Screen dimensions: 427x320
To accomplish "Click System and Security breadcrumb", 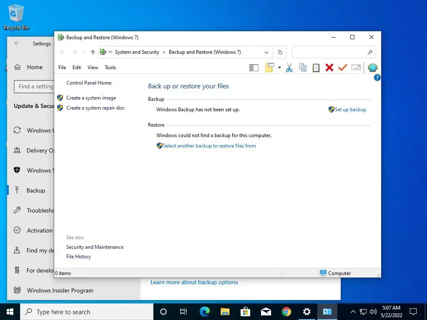I will click(137, 52).
